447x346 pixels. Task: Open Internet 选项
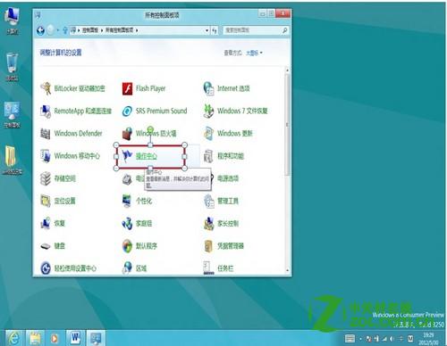tap(226, 88)
